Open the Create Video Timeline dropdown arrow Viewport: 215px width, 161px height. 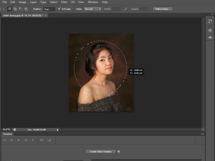point(118,151)
